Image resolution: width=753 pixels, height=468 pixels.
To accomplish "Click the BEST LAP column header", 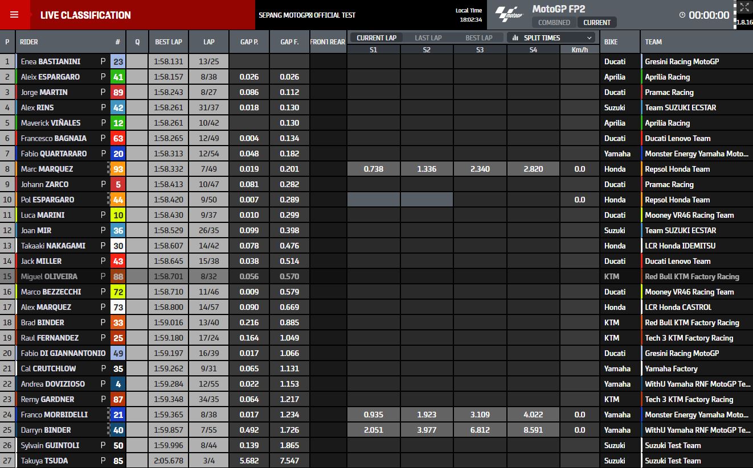I will (x=169, y=42).
